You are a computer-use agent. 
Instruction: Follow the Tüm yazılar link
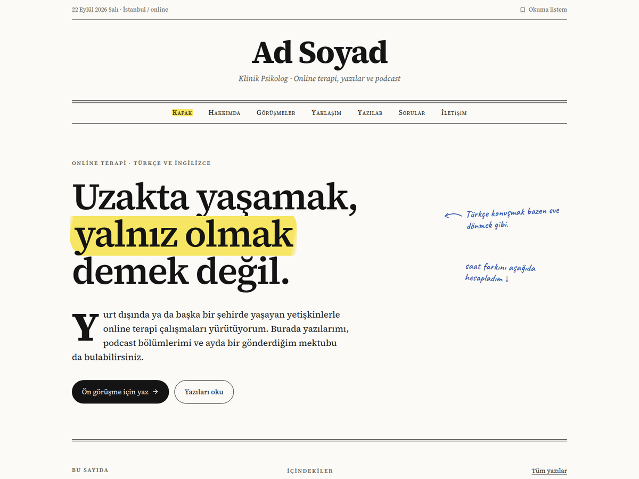coord(549,471)
